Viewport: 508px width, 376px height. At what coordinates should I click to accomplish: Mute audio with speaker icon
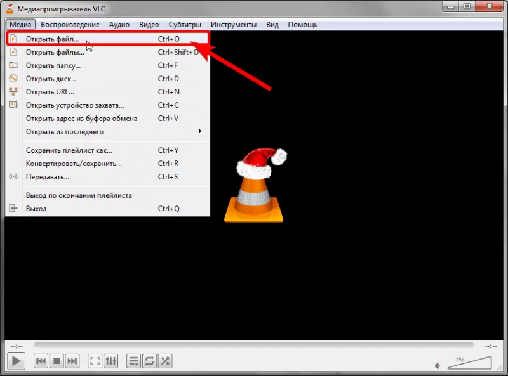click(438, 366)
